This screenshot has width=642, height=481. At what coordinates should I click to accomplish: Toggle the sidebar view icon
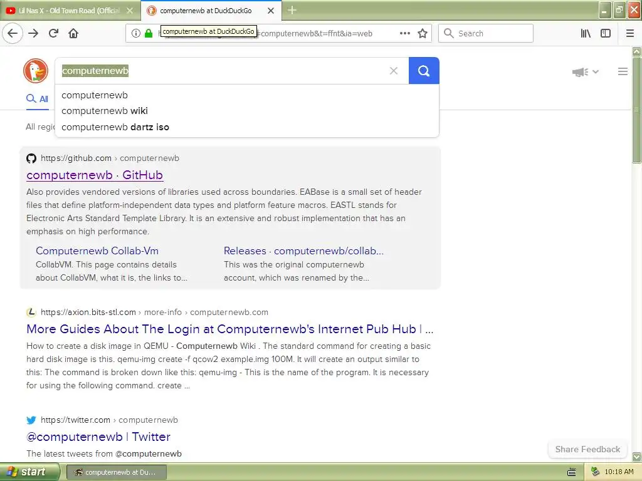pos(606,33)
